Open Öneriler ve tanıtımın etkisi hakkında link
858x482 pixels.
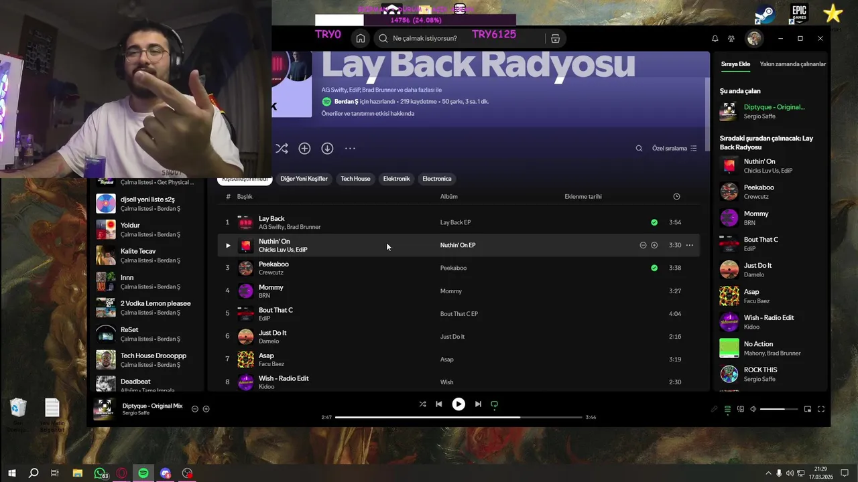click(x=368, y=114)
